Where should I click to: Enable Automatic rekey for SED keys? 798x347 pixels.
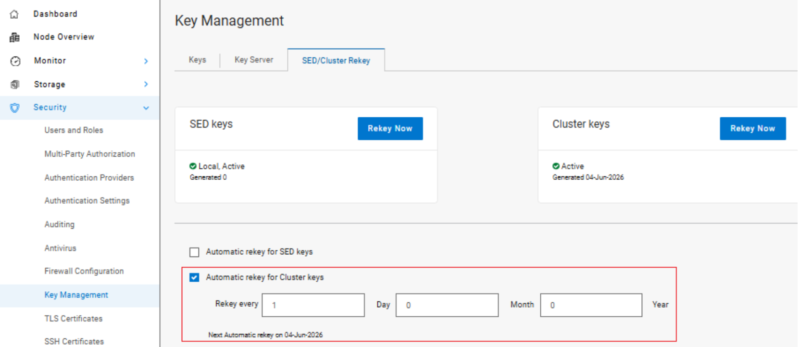pyautogui.click(x=194, y=252)
